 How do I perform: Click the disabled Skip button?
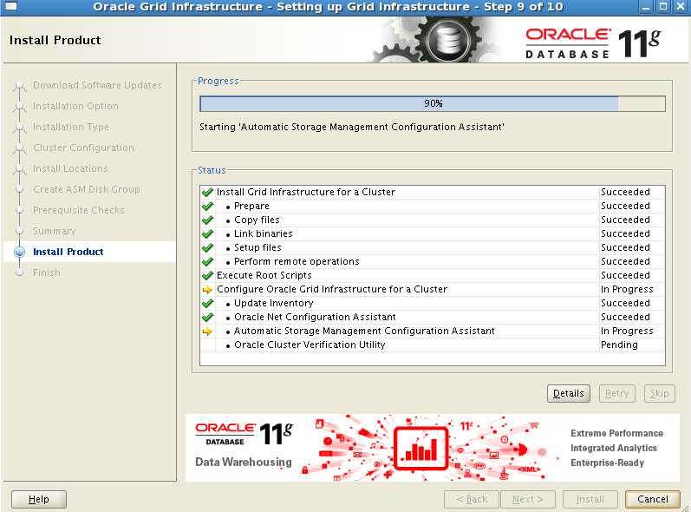click(659, 393)
